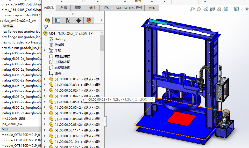Image resolution: width=249 pixels, height=148 pixels.
Task: Switch to the 草图 ribbon tab
Action: 78,8
